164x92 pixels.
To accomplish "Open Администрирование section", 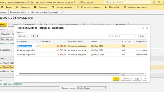I will tap(135, 7).
